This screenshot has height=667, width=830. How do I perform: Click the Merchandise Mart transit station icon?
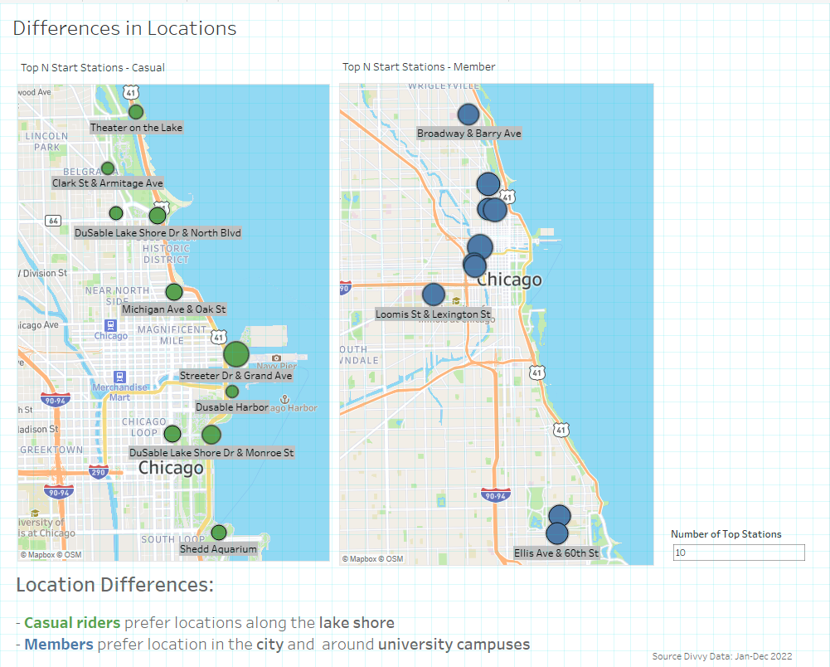tap(120, 377)
